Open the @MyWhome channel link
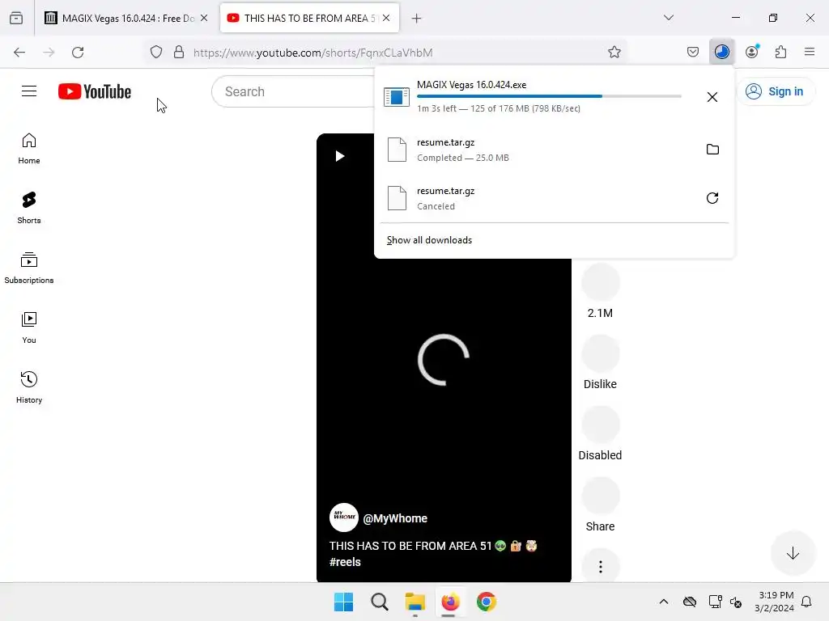Viewport: 829px width, 621px height. [395, 518]
